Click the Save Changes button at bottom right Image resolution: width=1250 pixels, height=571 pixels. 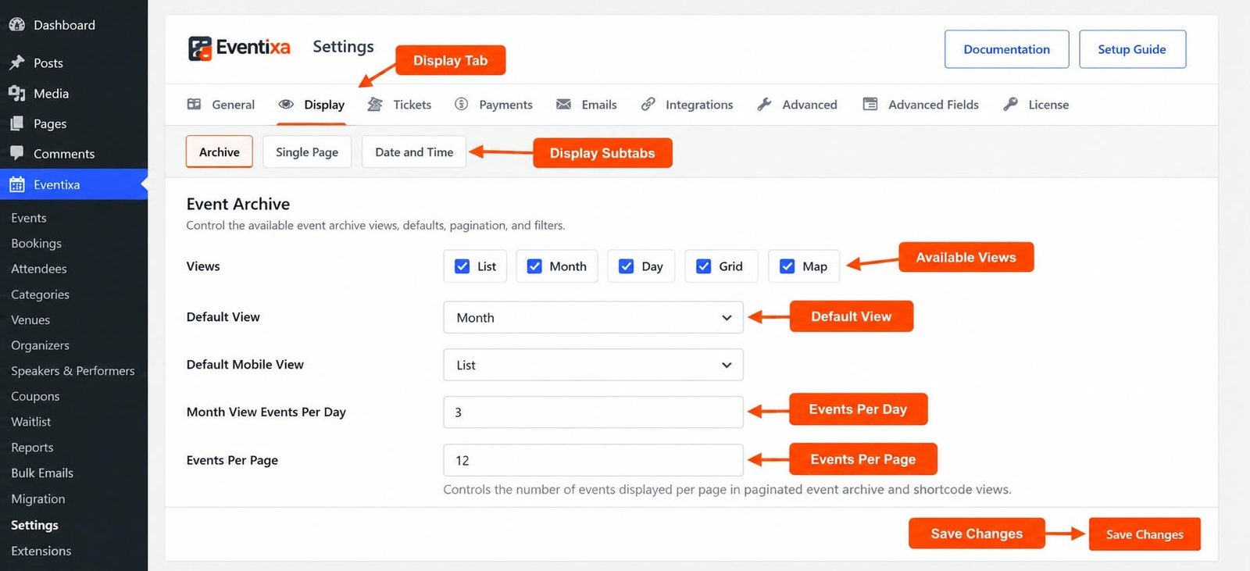1145,534
